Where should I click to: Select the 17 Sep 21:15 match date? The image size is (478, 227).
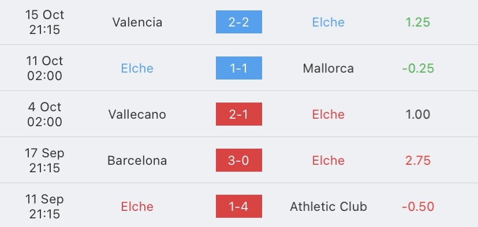click(44, 160)
